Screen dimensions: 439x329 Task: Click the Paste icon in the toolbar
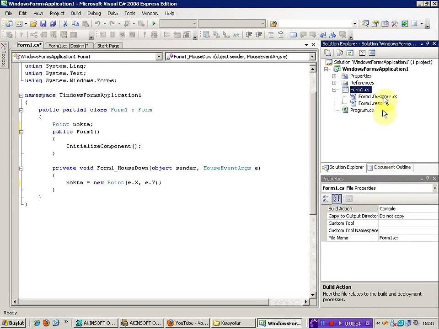(85, 24)
